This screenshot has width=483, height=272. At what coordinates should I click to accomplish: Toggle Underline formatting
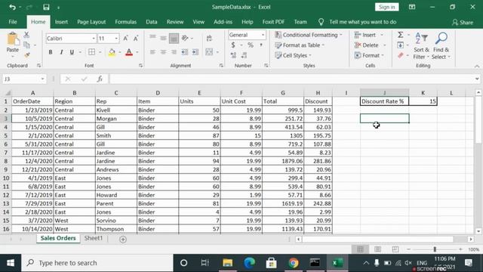72,52
